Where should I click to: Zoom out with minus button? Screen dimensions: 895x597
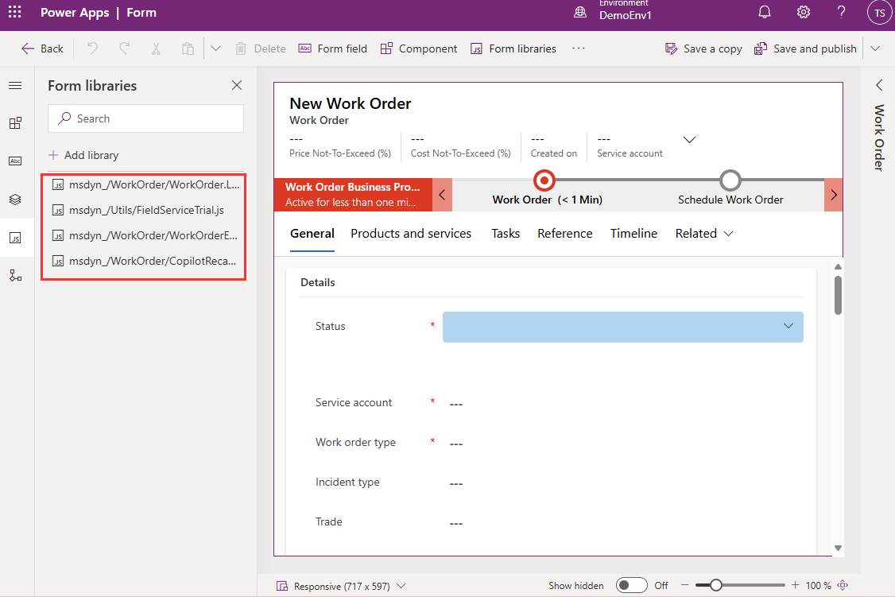(685, 585)
